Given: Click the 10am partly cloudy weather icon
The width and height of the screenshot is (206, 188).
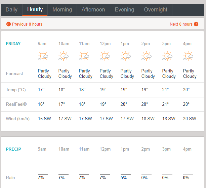Looking at the screenshot, I should point(64,56).
